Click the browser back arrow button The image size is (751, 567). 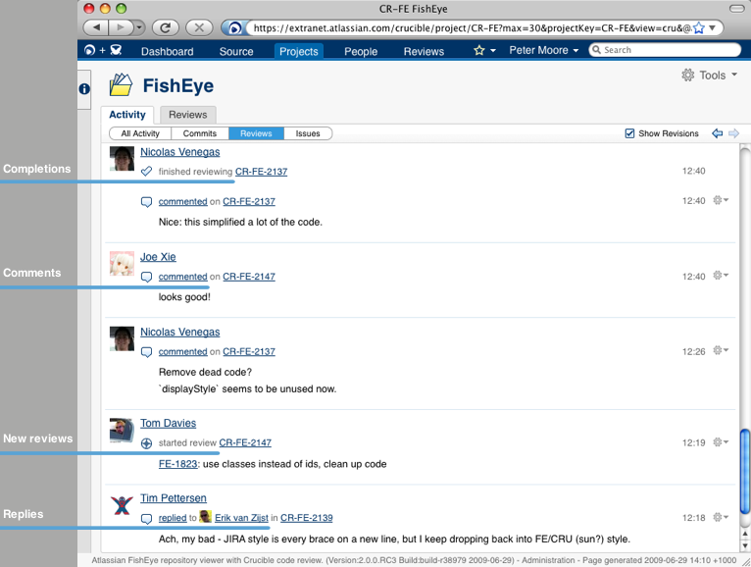pyautogui.click(x=96, y=27)
